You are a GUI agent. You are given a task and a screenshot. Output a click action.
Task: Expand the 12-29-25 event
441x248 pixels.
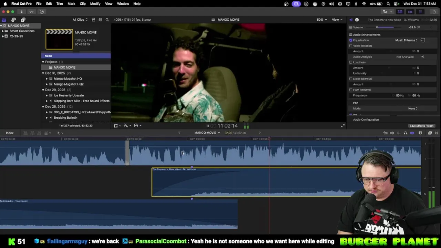3,36
